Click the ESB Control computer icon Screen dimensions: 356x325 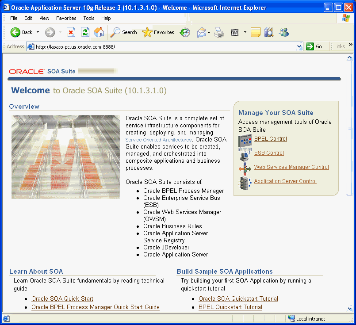245,154
